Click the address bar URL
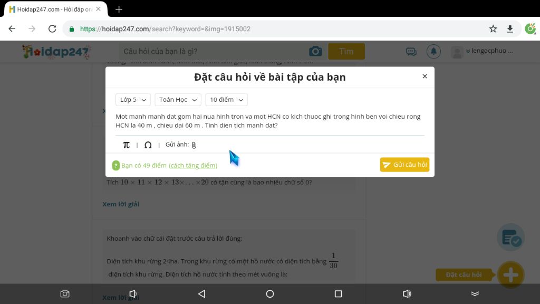The image size is (540, 304). click(165, 29)
